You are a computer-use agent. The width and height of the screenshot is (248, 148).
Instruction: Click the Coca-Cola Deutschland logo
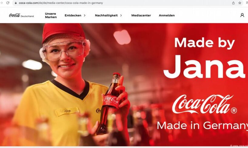pyautogui.click(x=21, y=15)
